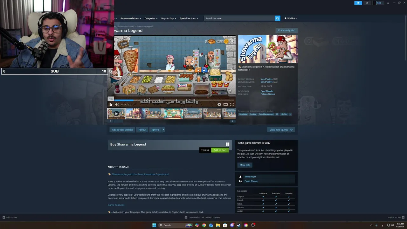Open trailer video settings gear

(219, 104)
